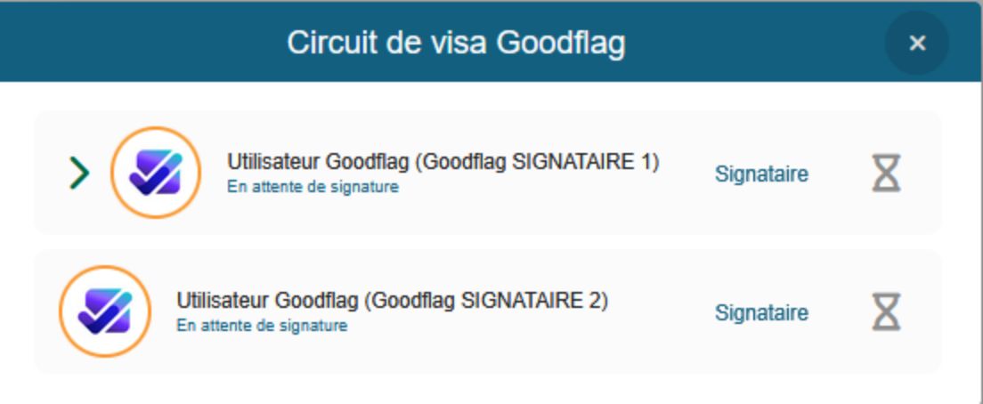Image resolution: width=983 pixels, height=404 pixels.
Task: Click the blank area below the signatory cards
Action: [490, 388]
